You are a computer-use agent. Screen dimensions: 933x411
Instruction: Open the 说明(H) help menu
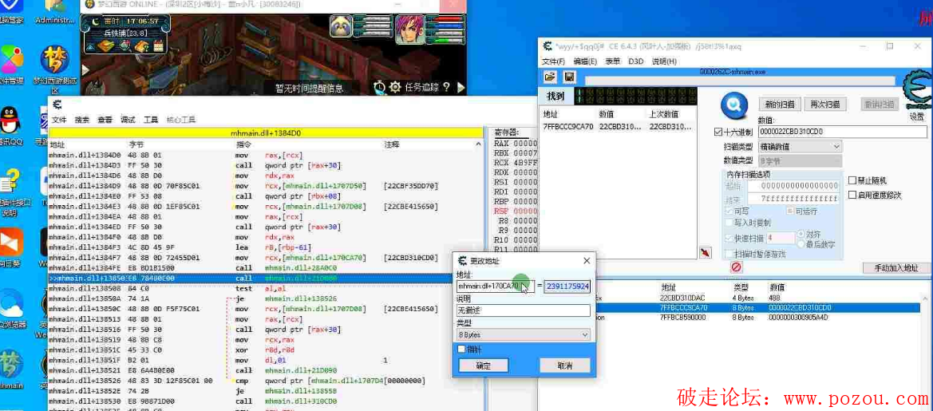[x=664, y=61]
